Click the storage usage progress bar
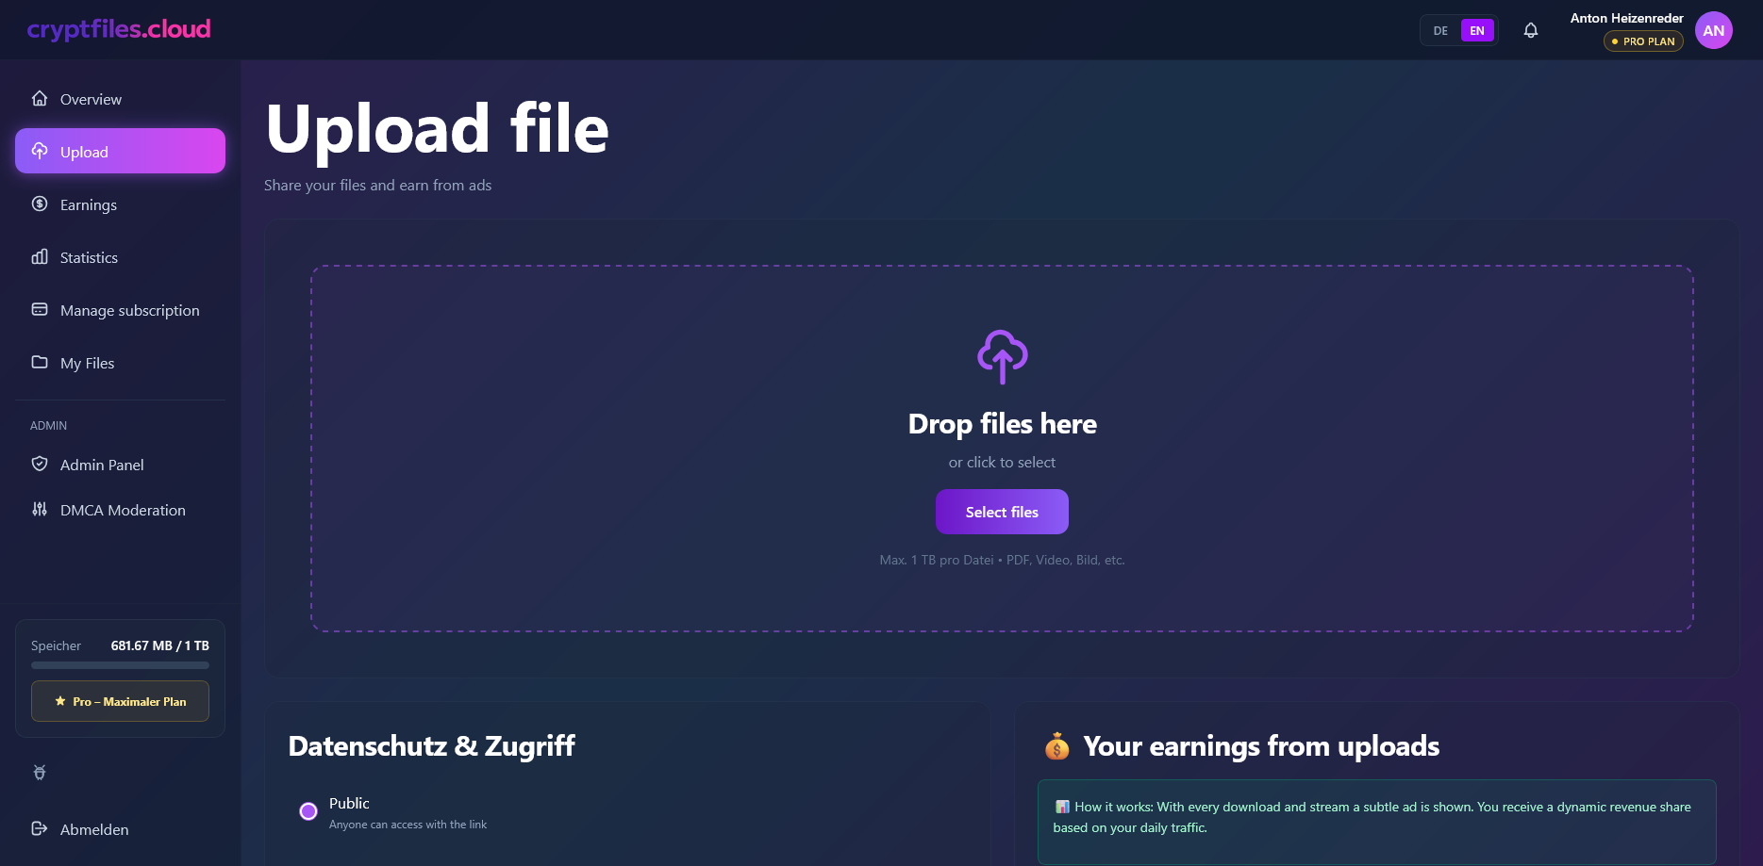Image resolution: width=1763 pixels, height=866 pixels. [120, 664]
